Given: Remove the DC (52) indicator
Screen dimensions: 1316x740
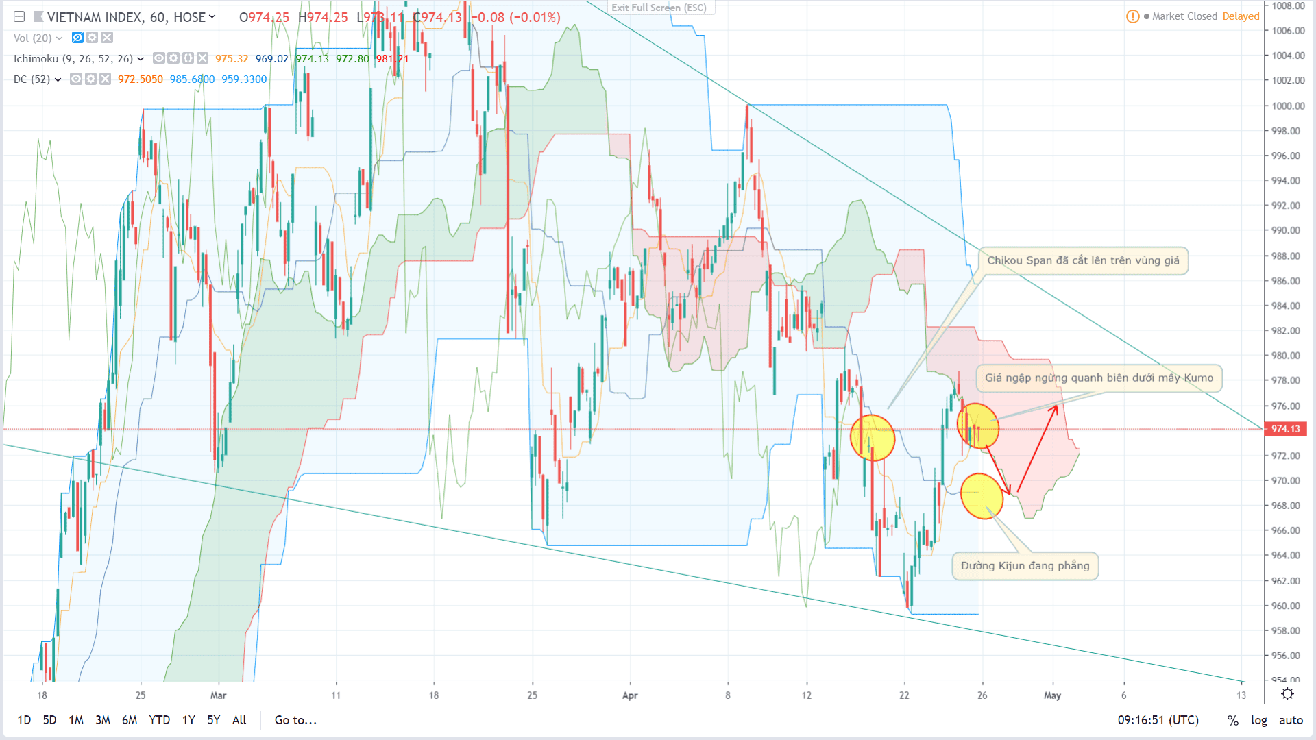Looking at the screenshot, I should point(105,79).
